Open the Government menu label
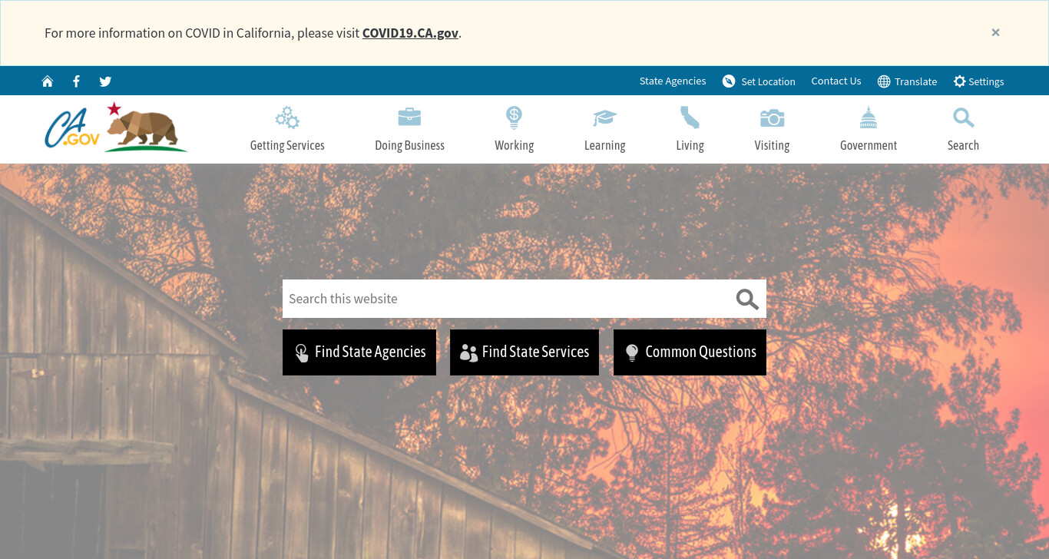The image size is (1049, 559). click(869, 145)
